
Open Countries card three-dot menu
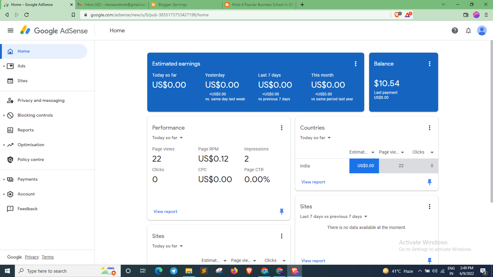tap(430, 128)
